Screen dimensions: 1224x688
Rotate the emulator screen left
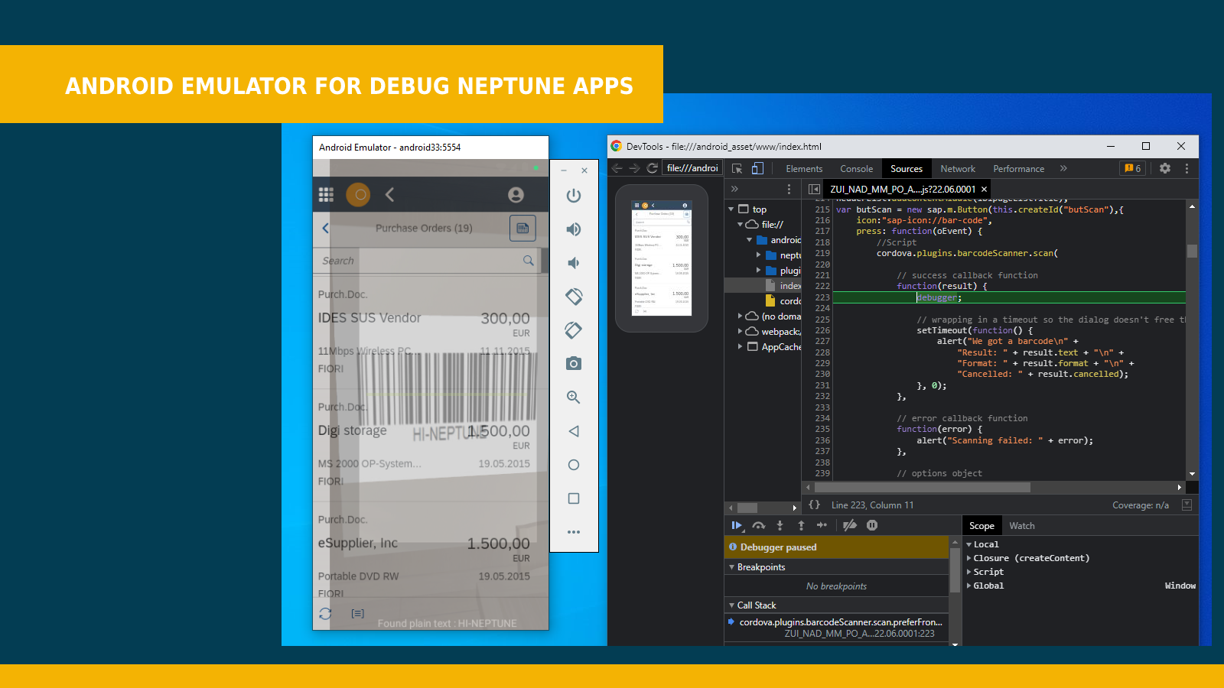click(574, 297)
